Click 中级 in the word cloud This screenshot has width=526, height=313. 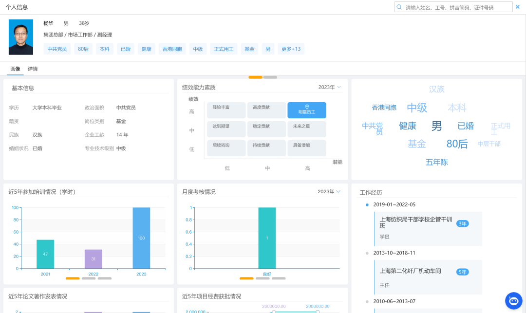coord(417,108)
